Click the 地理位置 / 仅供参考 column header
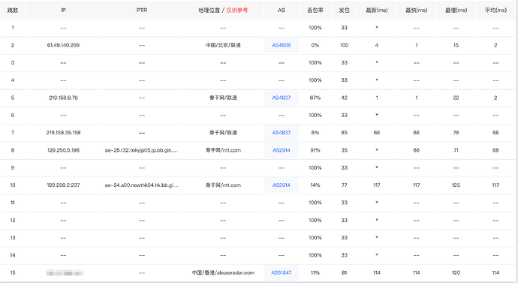The width and height of the screenshot is (518, 283). [223, 11]
